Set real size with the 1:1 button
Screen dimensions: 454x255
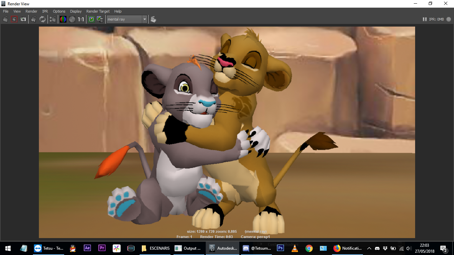click(x=81, y=19)
